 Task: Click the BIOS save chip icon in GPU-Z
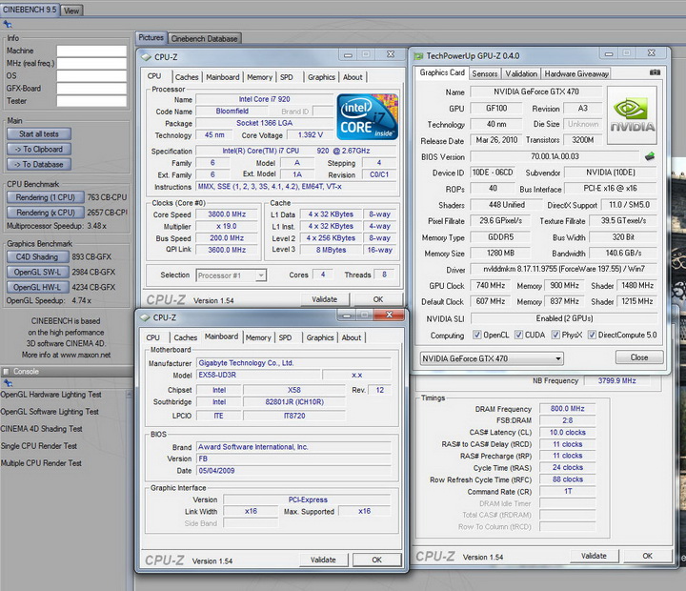(650, 156)
